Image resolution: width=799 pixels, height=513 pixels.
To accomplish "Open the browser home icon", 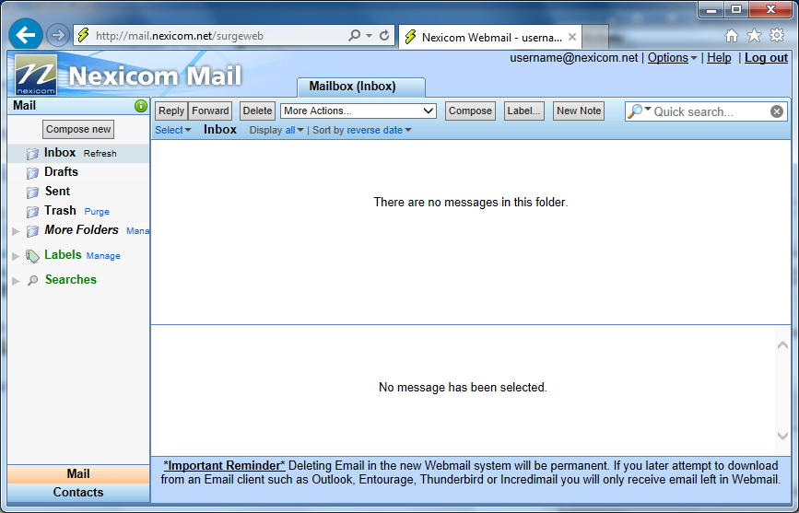I will click(732, 35).
